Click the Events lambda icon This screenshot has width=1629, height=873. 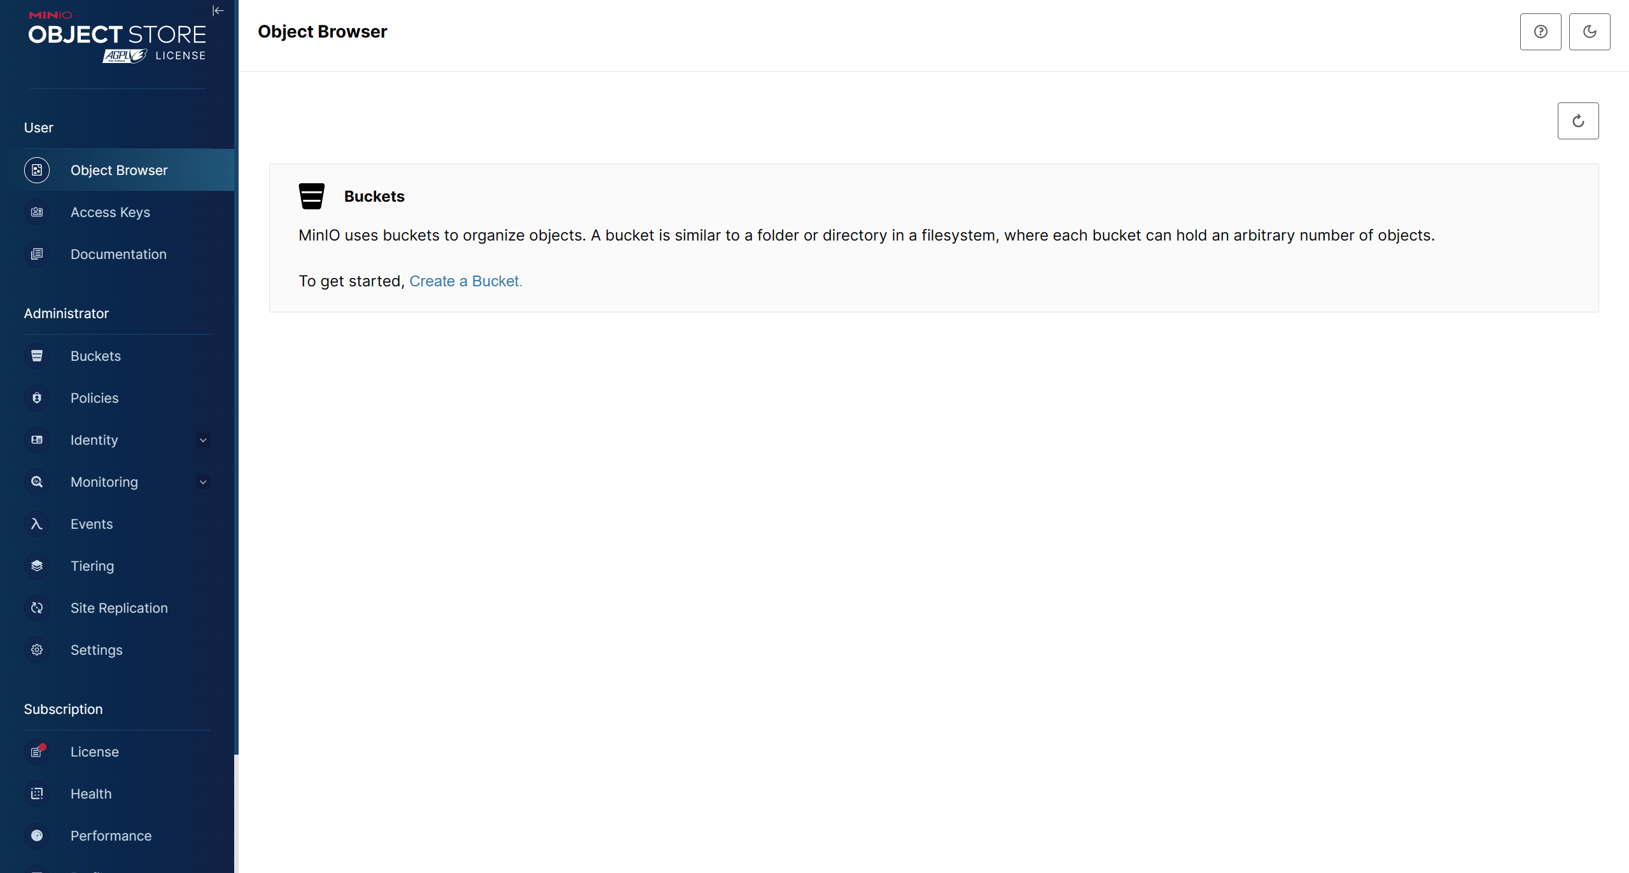coord(36,524)
